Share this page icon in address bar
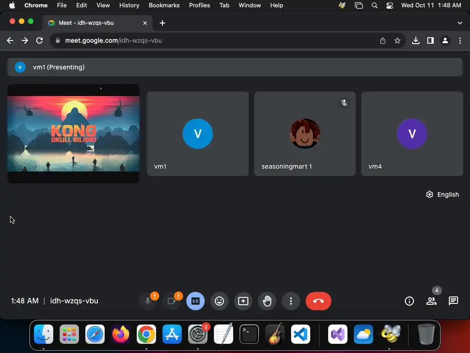 [382, 40]
